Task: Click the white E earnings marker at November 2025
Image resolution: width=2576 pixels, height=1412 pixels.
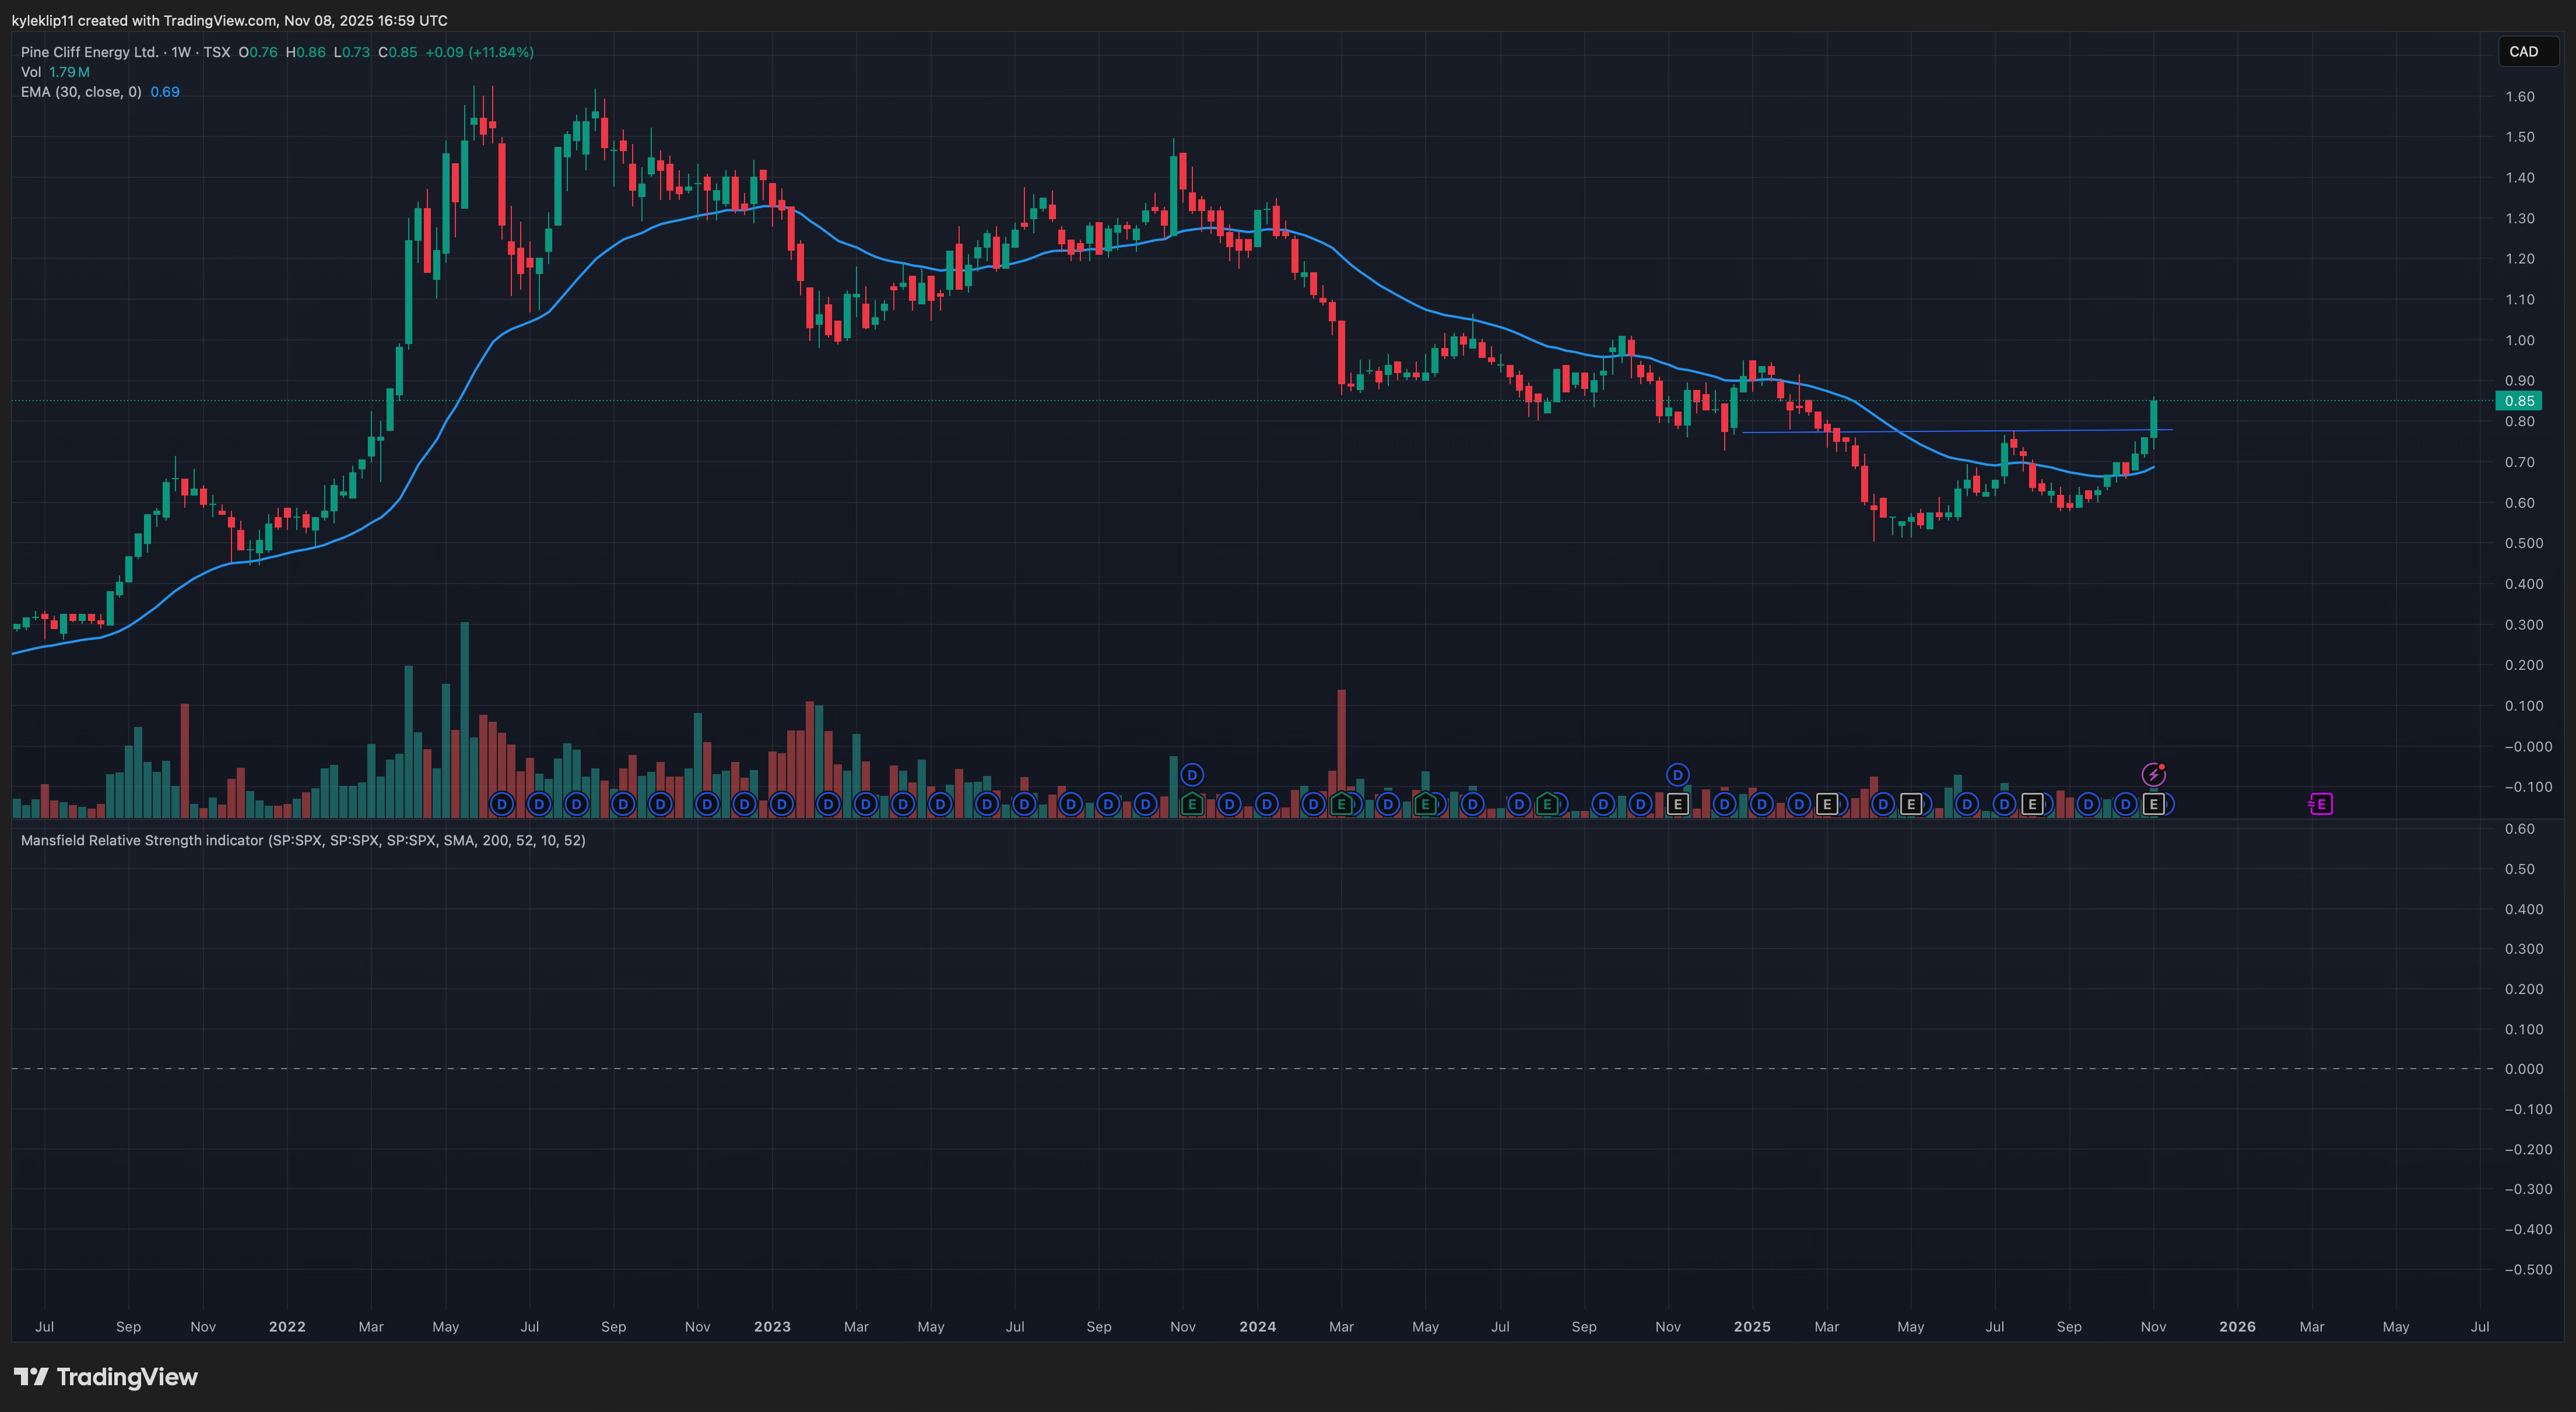Action: (2154, 804)
